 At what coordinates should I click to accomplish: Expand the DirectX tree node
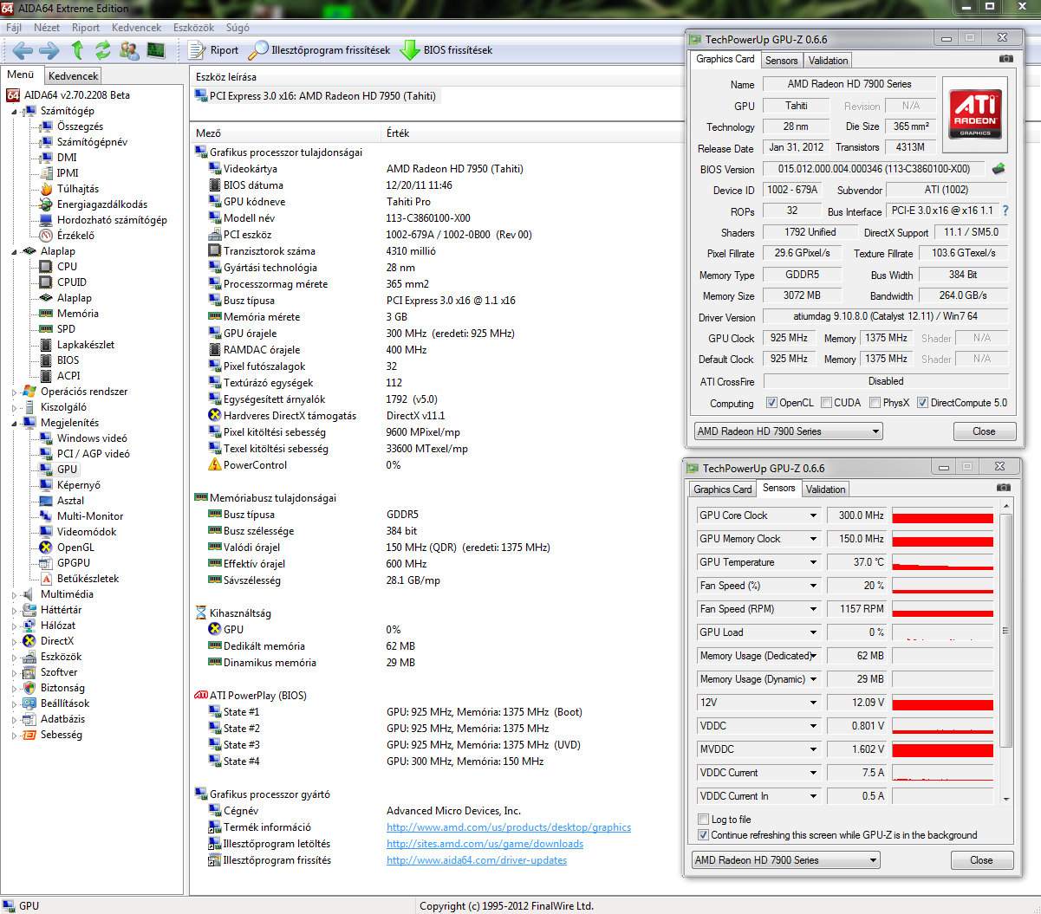coord(15,641)
